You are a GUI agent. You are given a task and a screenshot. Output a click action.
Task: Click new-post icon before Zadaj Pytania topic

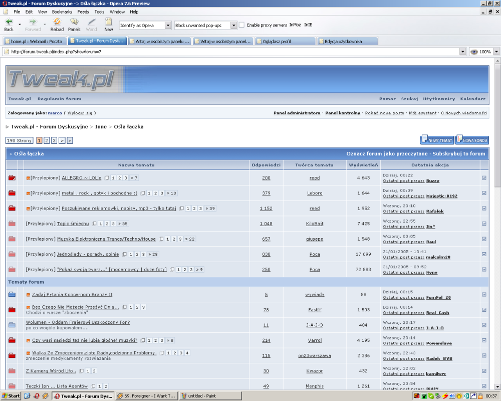28,295
